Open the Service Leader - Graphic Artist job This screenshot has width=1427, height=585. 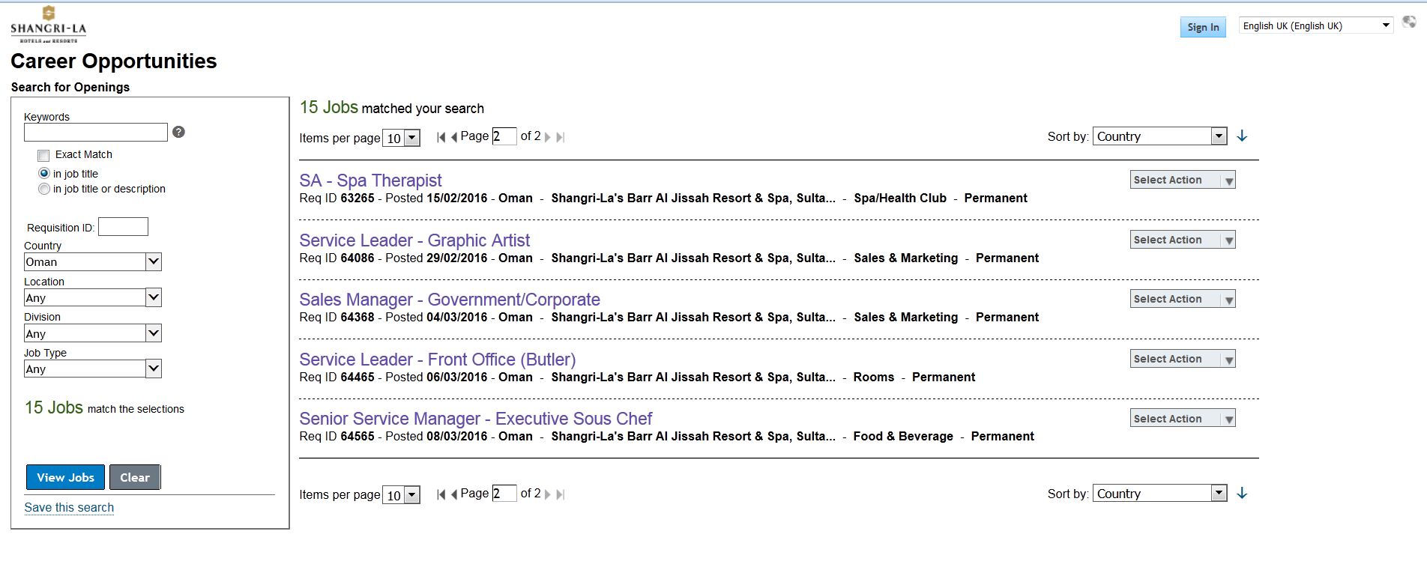tap(414, 240)
